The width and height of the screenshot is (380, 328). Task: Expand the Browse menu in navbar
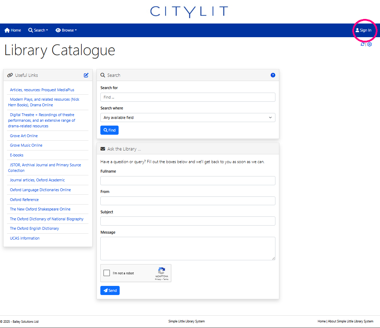[x=66, y=30]
